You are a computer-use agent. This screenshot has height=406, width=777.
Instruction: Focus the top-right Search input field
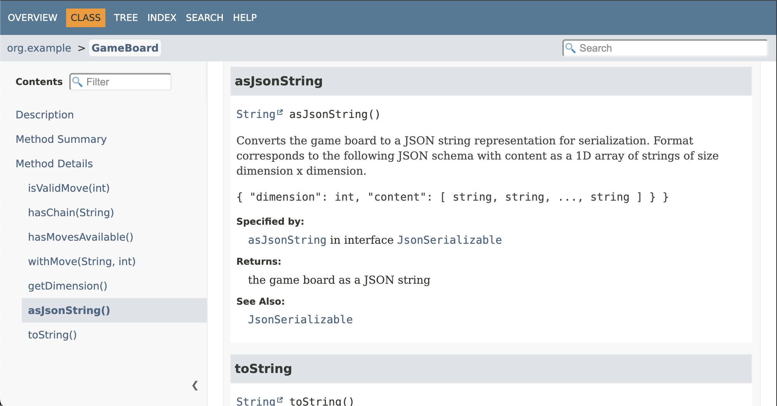tap(665, 48)
